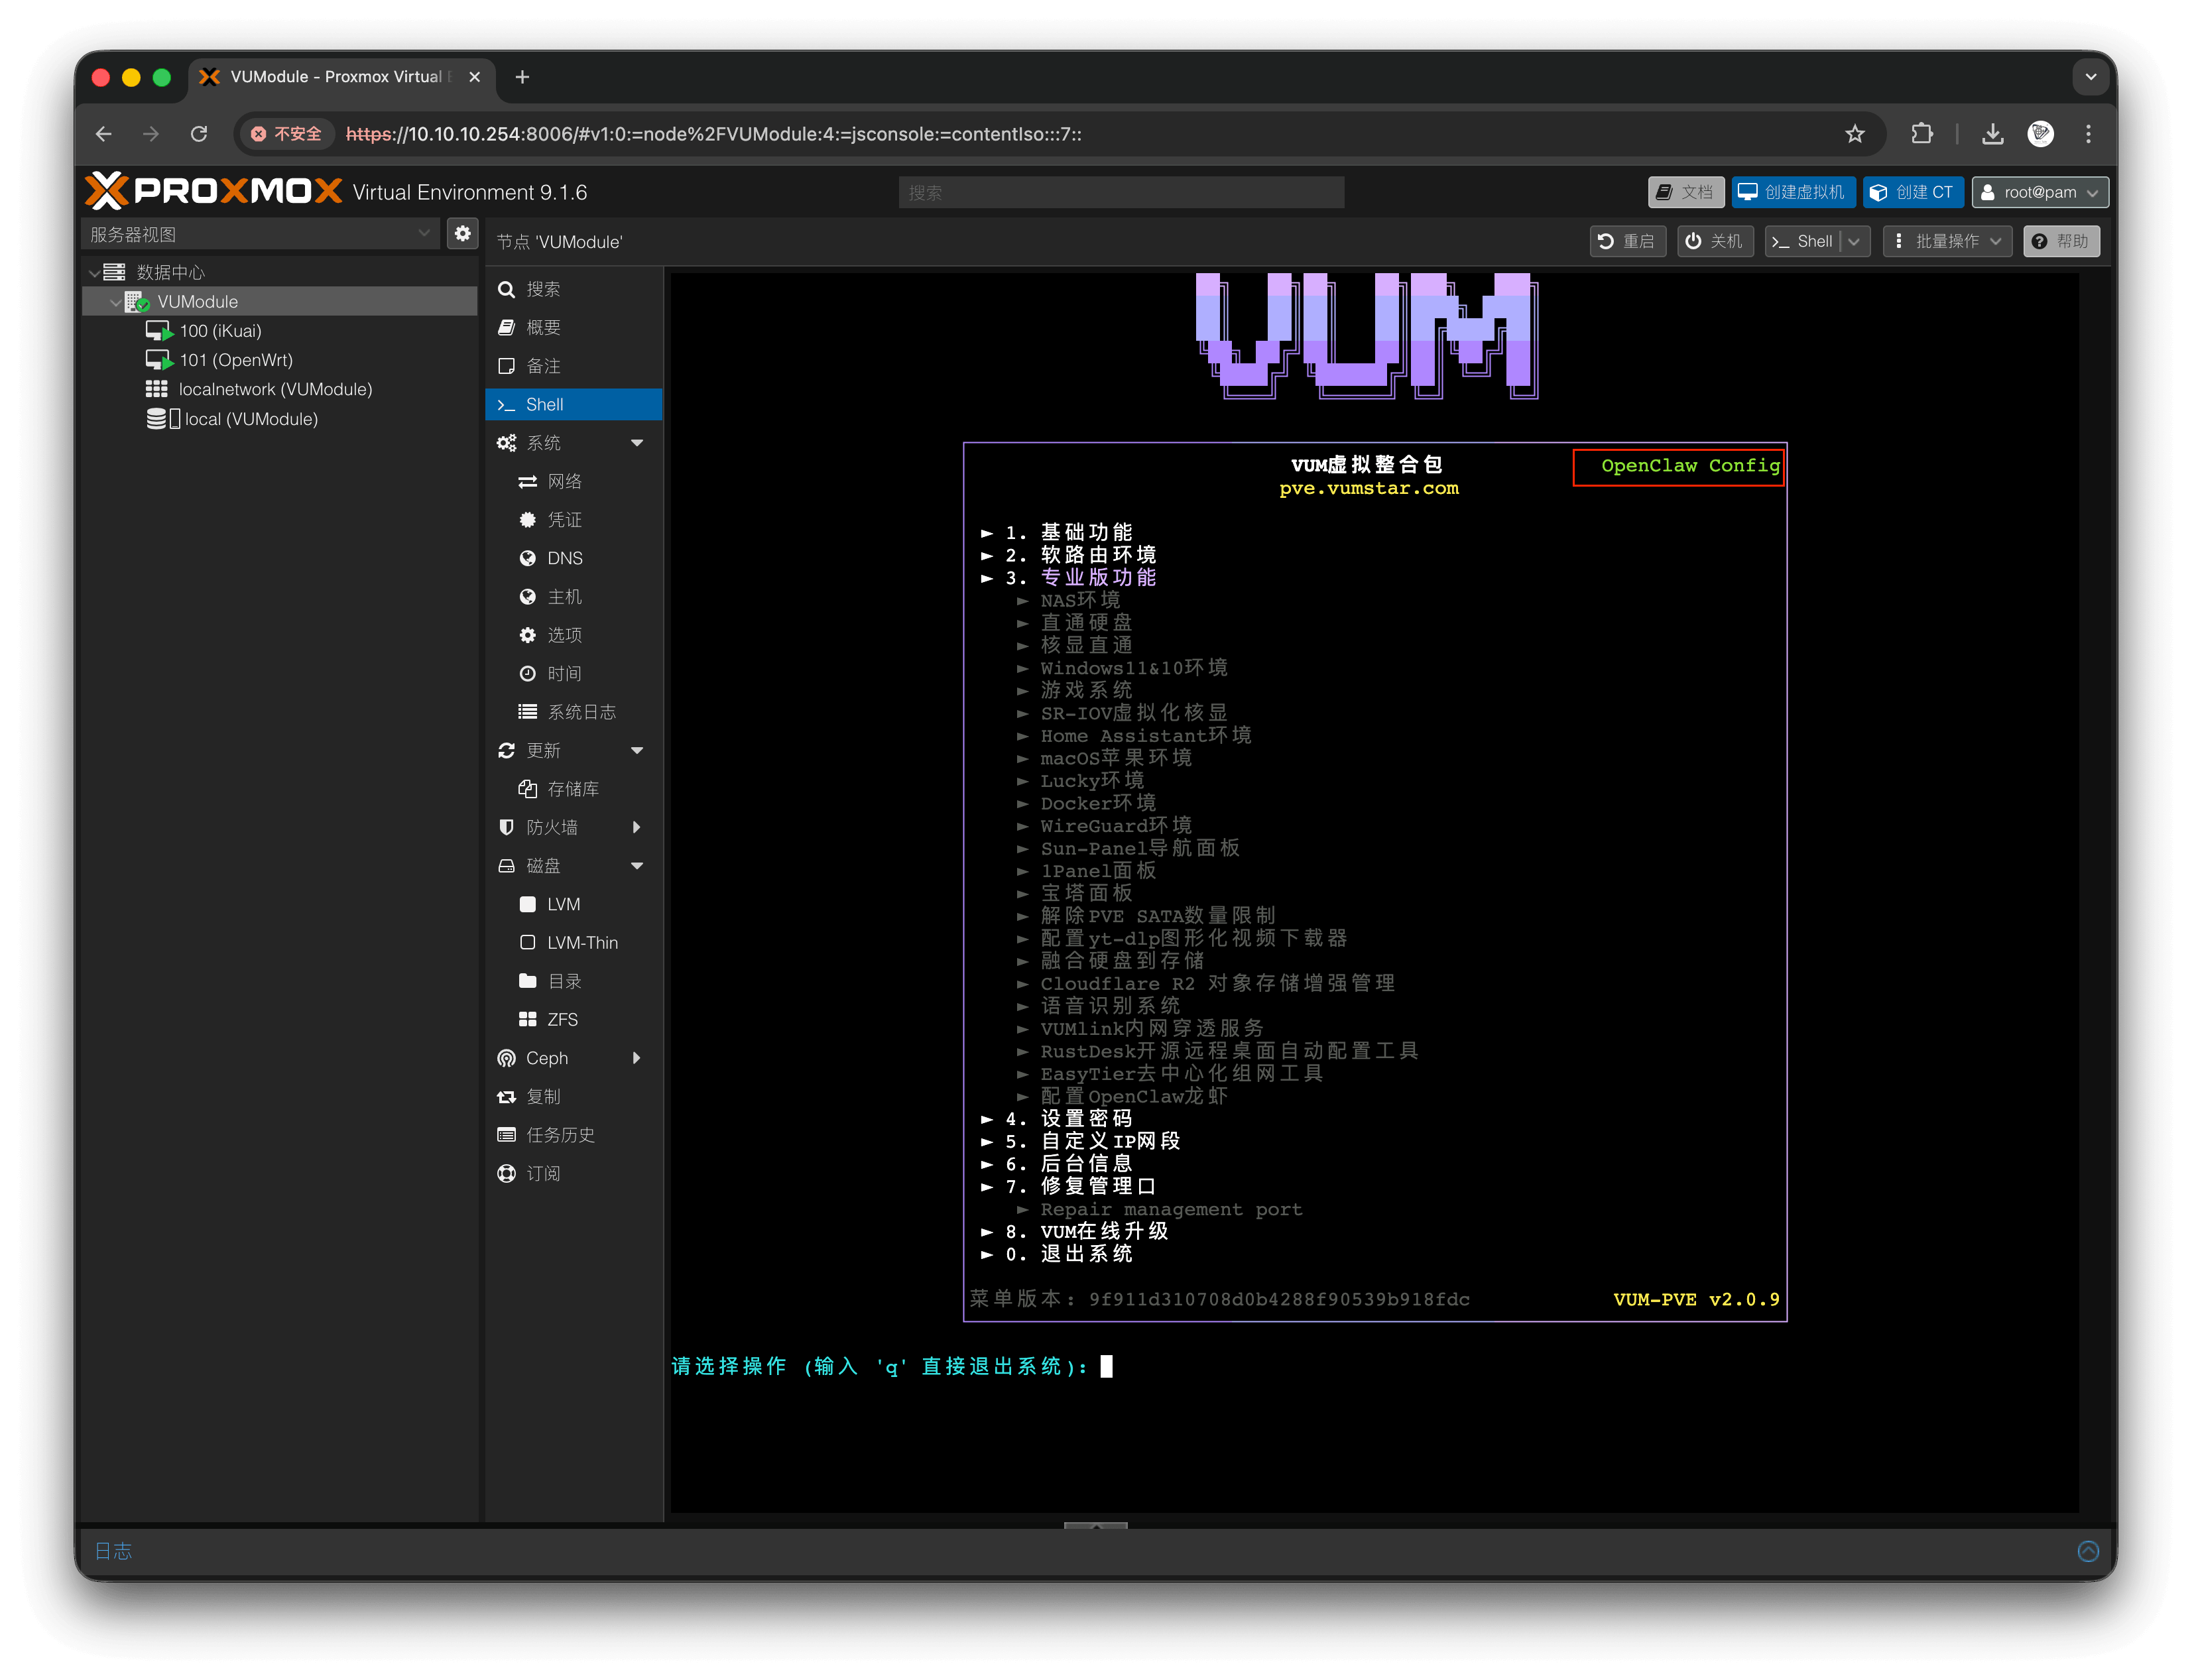This screenshot has width=2192, height=1680.
Task: Open the browser extensions puzzle icon
Action: pyautogui.click(x=1921, y=134)
